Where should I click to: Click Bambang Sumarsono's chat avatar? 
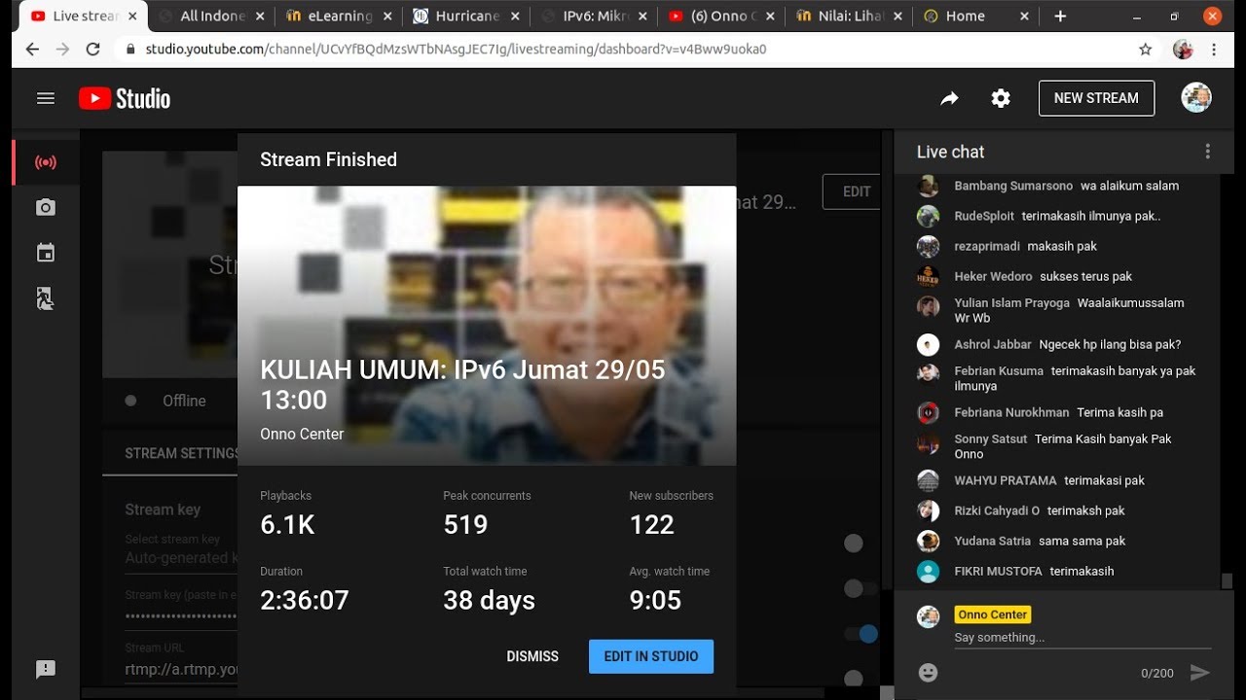tap(929, 186)
